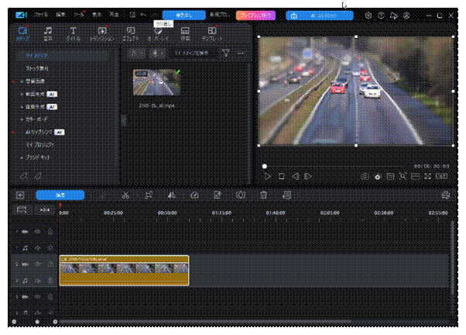Click the help question-mark icon in title bar

point(381,16)
